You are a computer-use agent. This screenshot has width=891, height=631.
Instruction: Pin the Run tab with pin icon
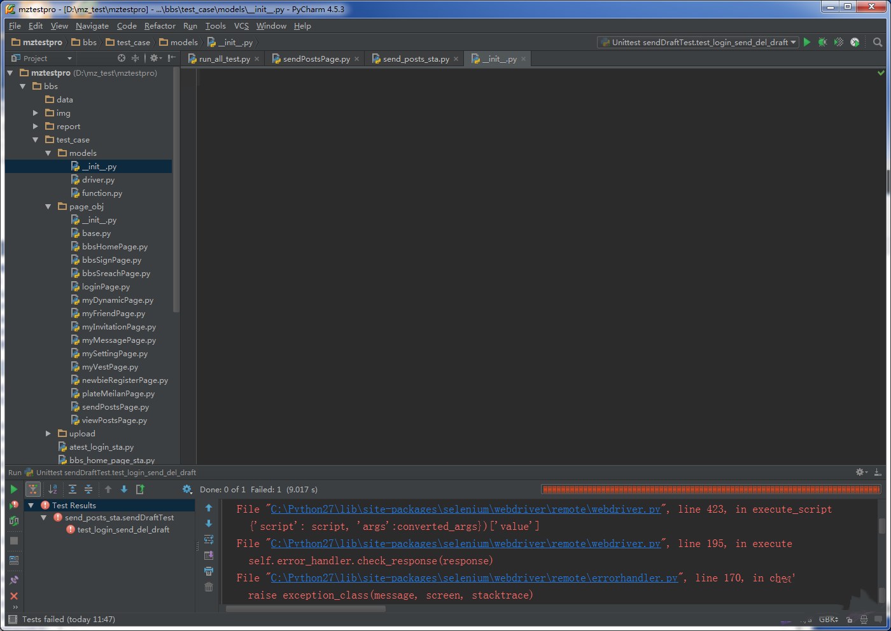click(x=14, y=579)
